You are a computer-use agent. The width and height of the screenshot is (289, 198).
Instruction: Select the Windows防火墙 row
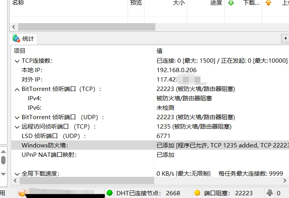click(150, 145)
